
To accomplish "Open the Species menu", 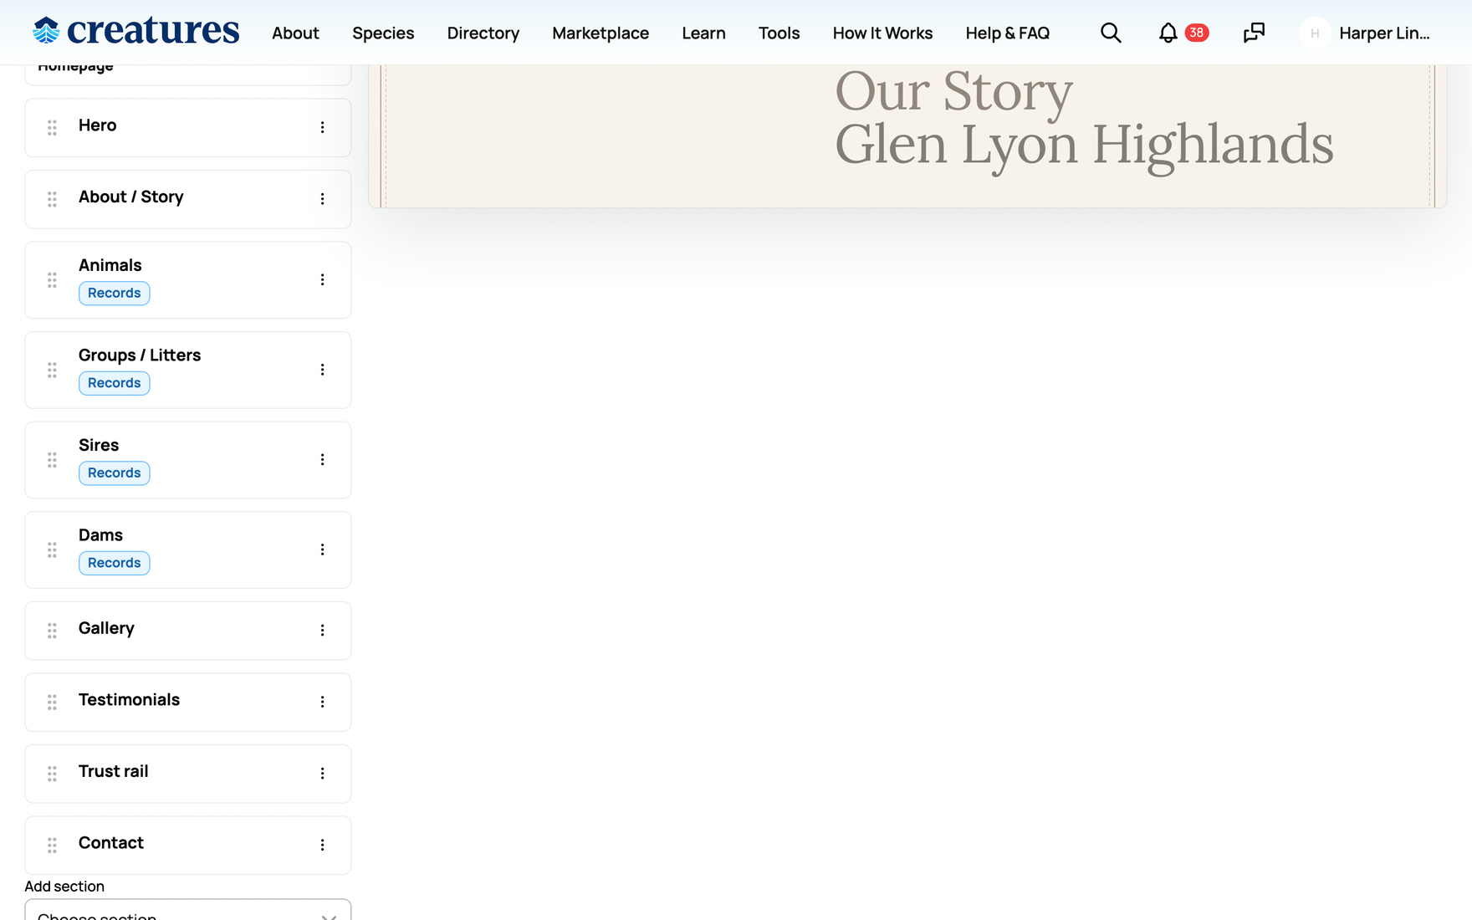I will click(383, 33).
